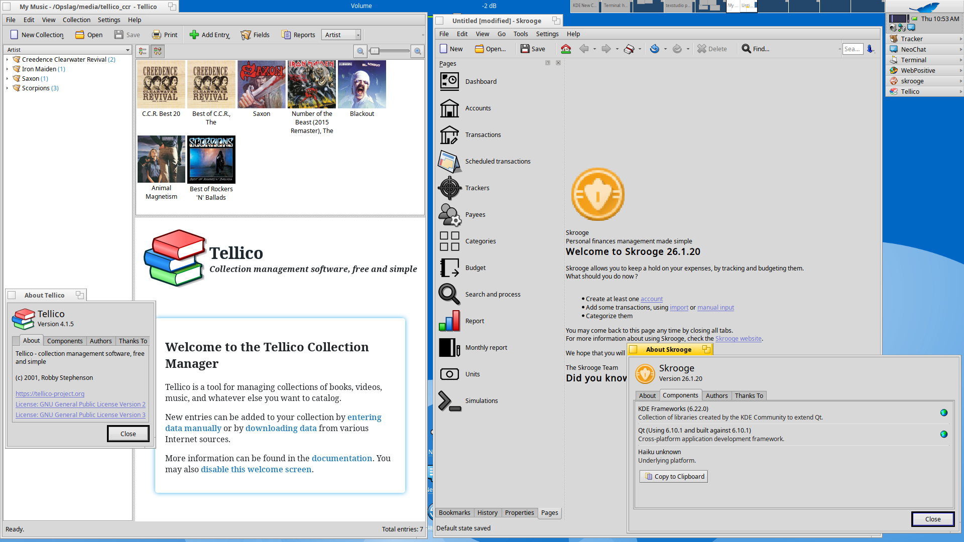Click Copy to Clipboard button

(x=674, y=476)
